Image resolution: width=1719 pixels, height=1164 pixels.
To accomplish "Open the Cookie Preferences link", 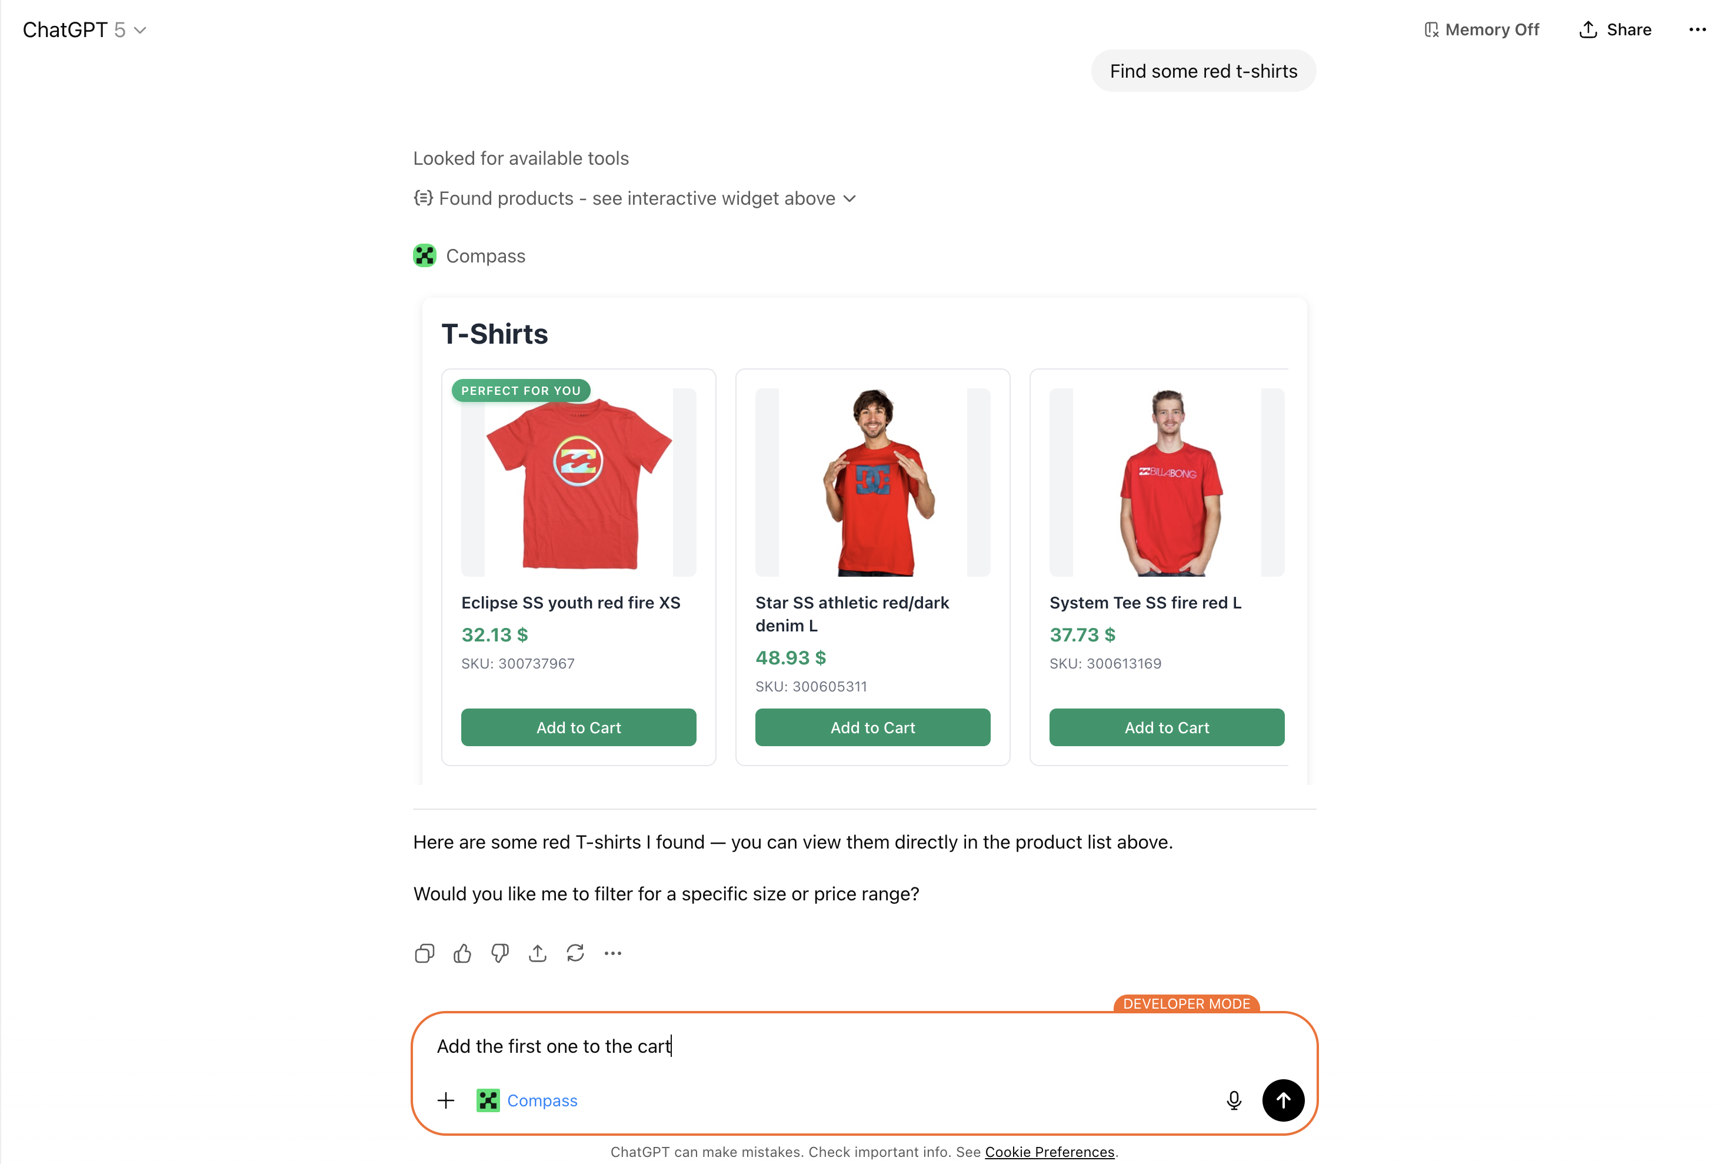I will click(x=1049, y=1152).
